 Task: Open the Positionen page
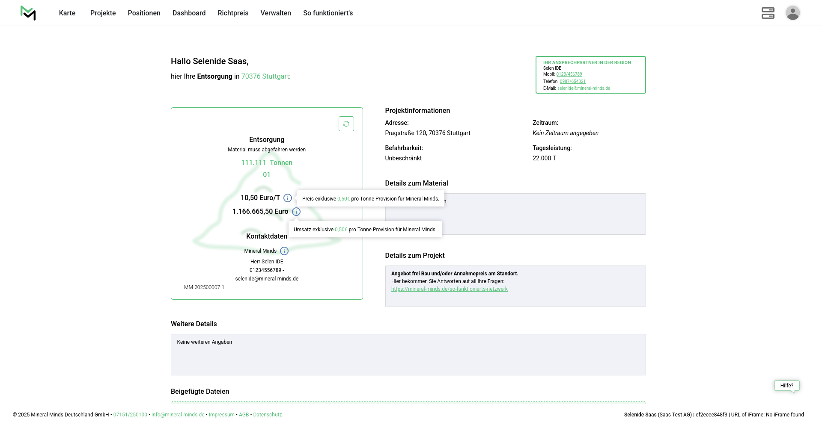pyautogui.click(x=144, y=13)
